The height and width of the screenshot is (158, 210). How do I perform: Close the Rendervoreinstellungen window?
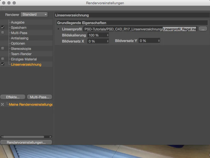pyautogui.click(x=4, y=3)
